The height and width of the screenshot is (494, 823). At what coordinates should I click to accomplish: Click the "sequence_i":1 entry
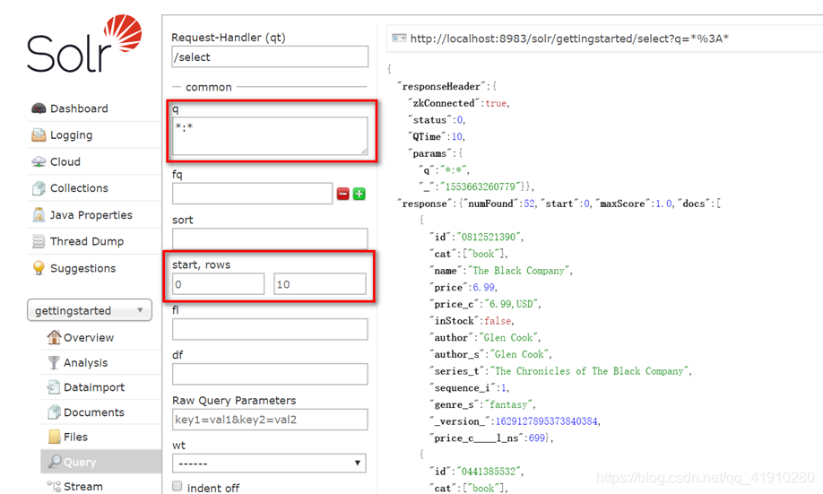469,388
